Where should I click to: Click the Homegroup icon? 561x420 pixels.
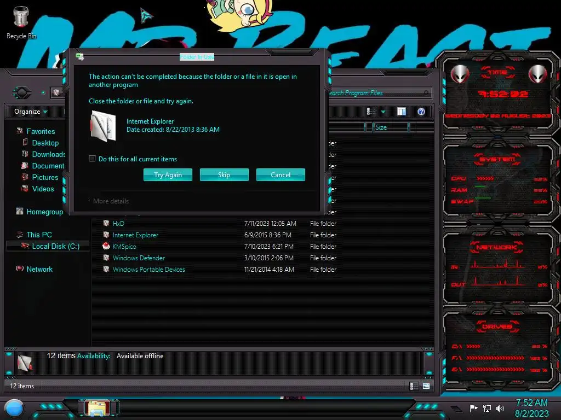[x=20, y=212]
